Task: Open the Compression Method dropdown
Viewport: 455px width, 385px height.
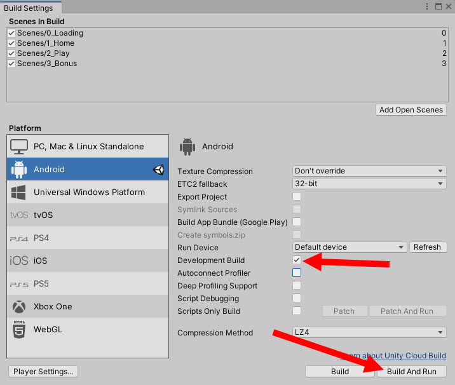Action: pos(369,332)
